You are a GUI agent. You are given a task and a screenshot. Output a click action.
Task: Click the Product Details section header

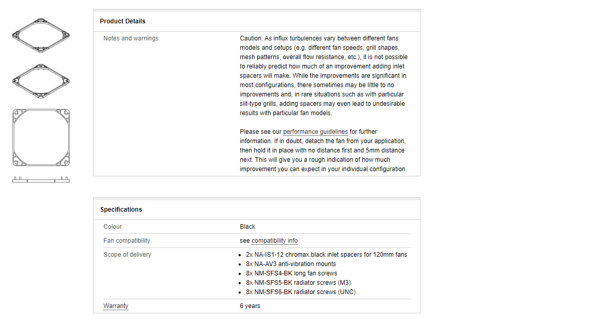click(x=123, y=21)
